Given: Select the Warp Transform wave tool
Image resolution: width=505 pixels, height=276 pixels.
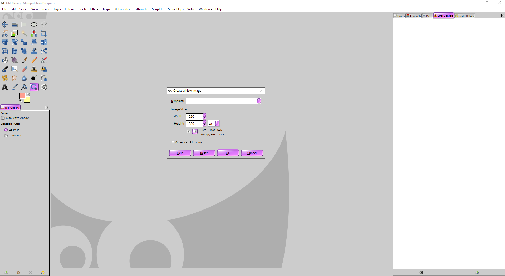Looking at the screenshot, I should click(34, 51).
